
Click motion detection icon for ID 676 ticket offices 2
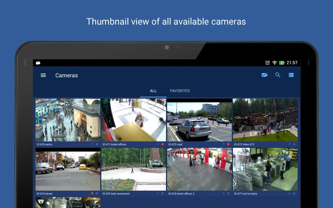(x=224, y=193)
